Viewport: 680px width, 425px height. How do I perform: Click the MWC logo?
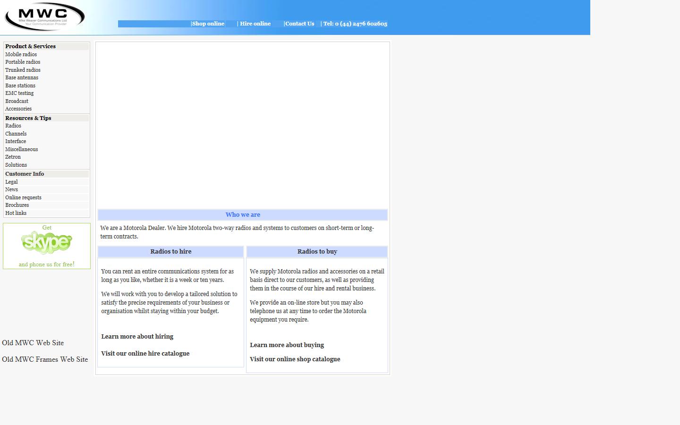coord(44,16)
